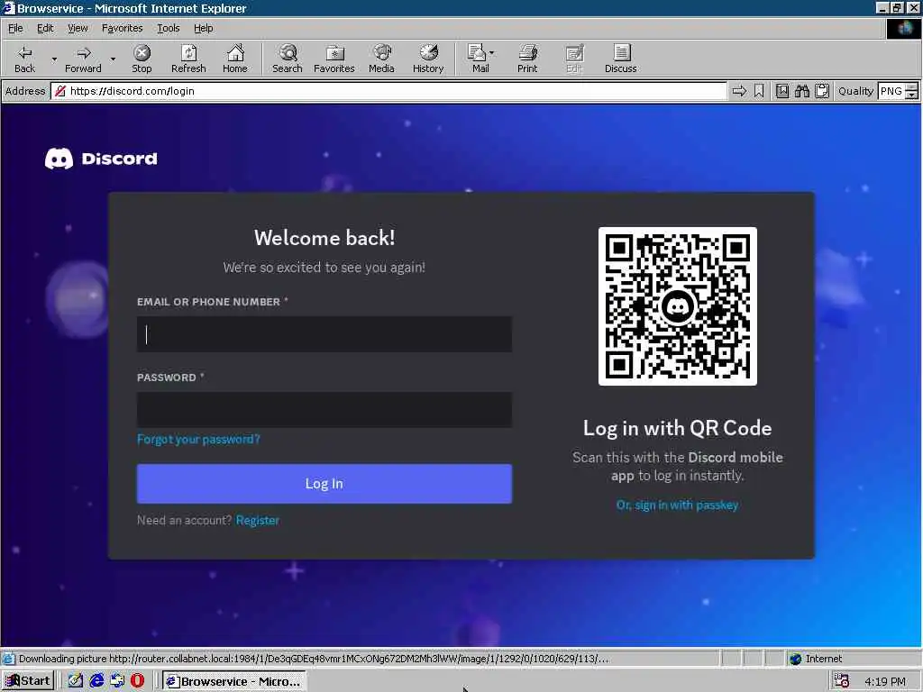Click the Log In button
Screen dimensions: 923x692
[324, 484]
